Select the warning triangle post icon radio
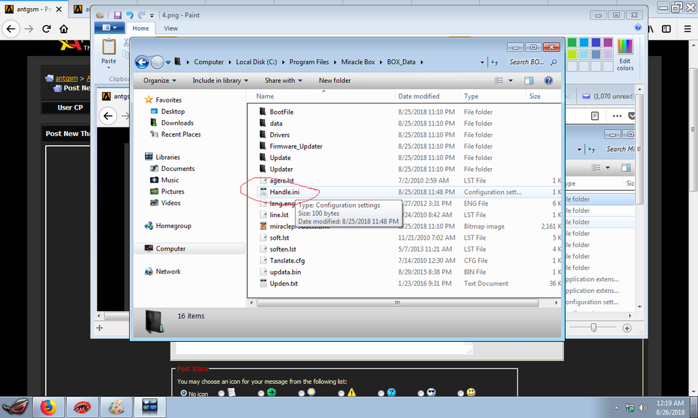 [x=341, y=393]
